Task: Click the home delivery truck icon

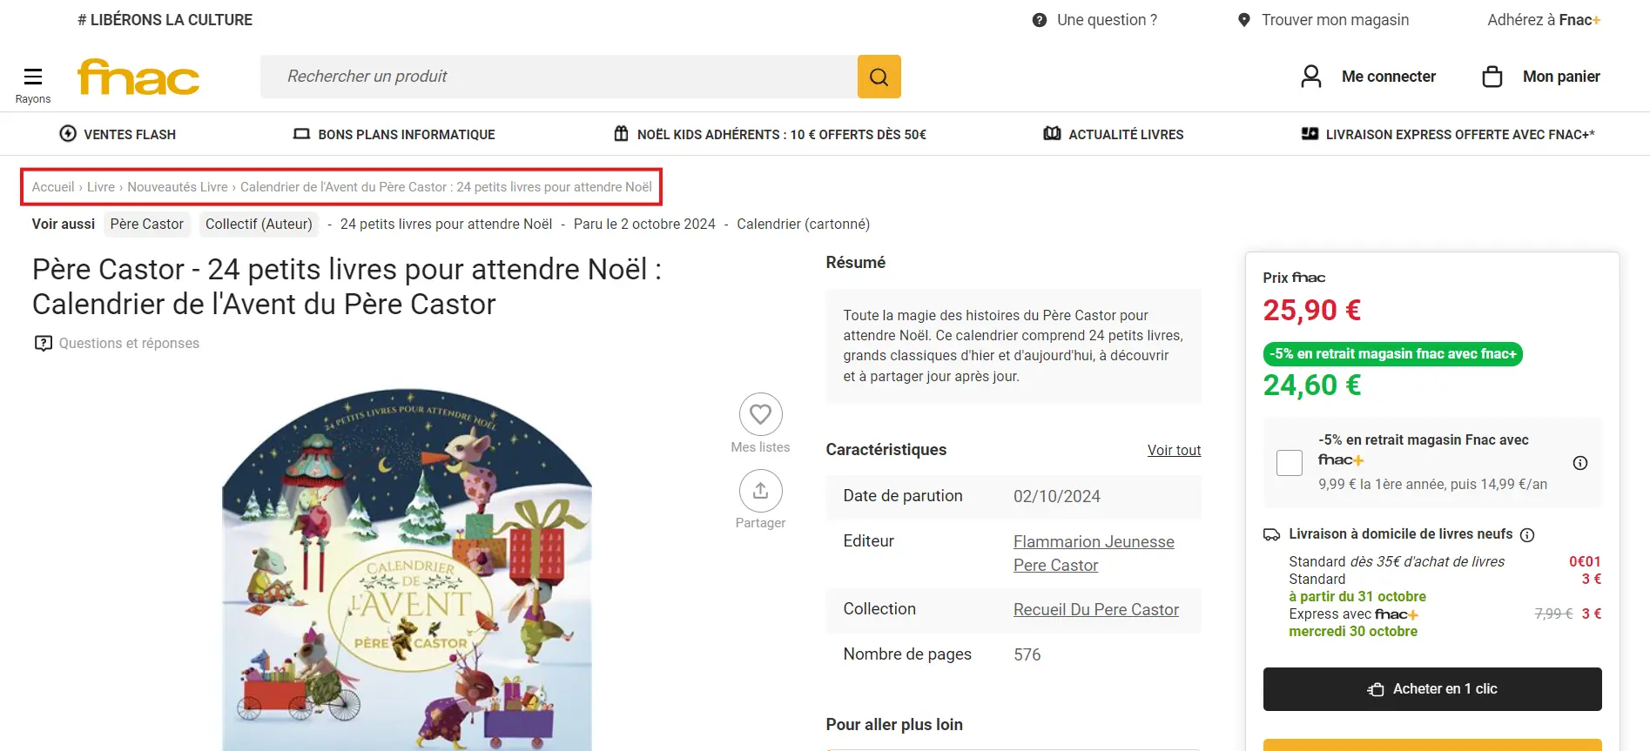Action: point(1271,534)
